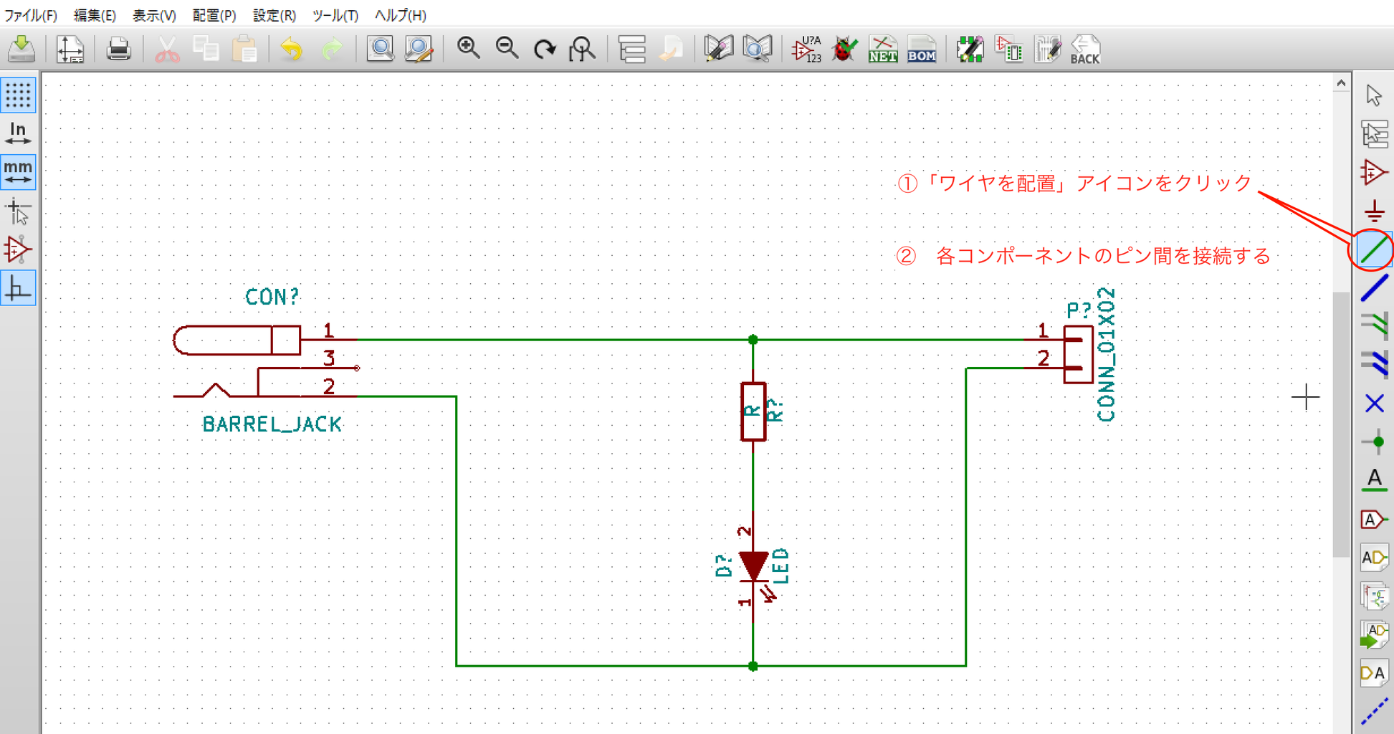The height and width of the screenshot is (734, 1394).
Task: Open the Find dialog icon
Action: [x=380, y=49]
